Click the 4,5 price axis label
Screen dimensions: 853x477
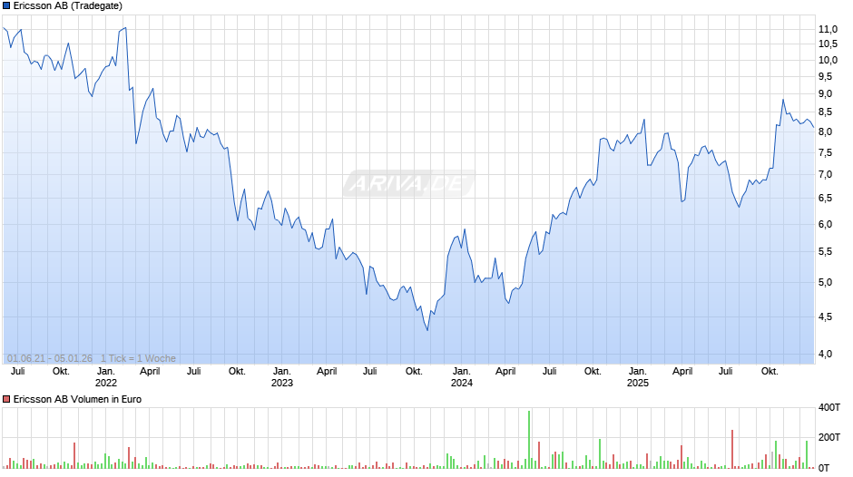pos(825,316)
